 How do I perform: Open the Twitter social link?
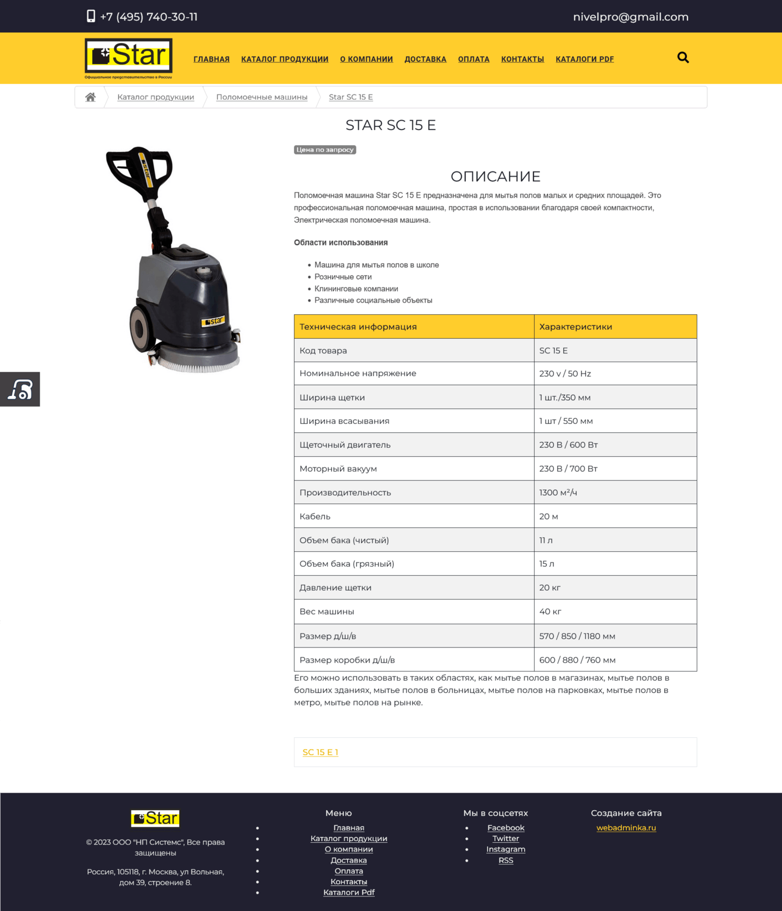tap(506, 839)
